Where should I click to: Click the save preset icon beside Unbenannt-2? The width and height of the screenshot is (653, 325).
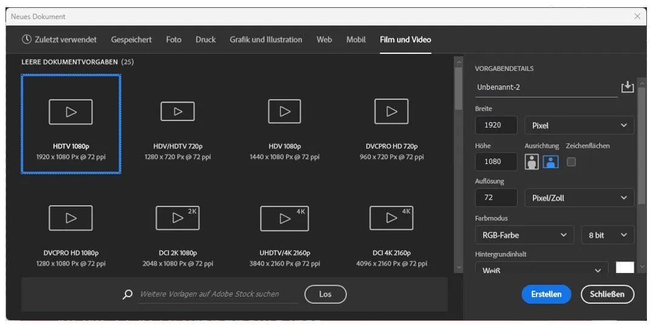pos(627,87)
